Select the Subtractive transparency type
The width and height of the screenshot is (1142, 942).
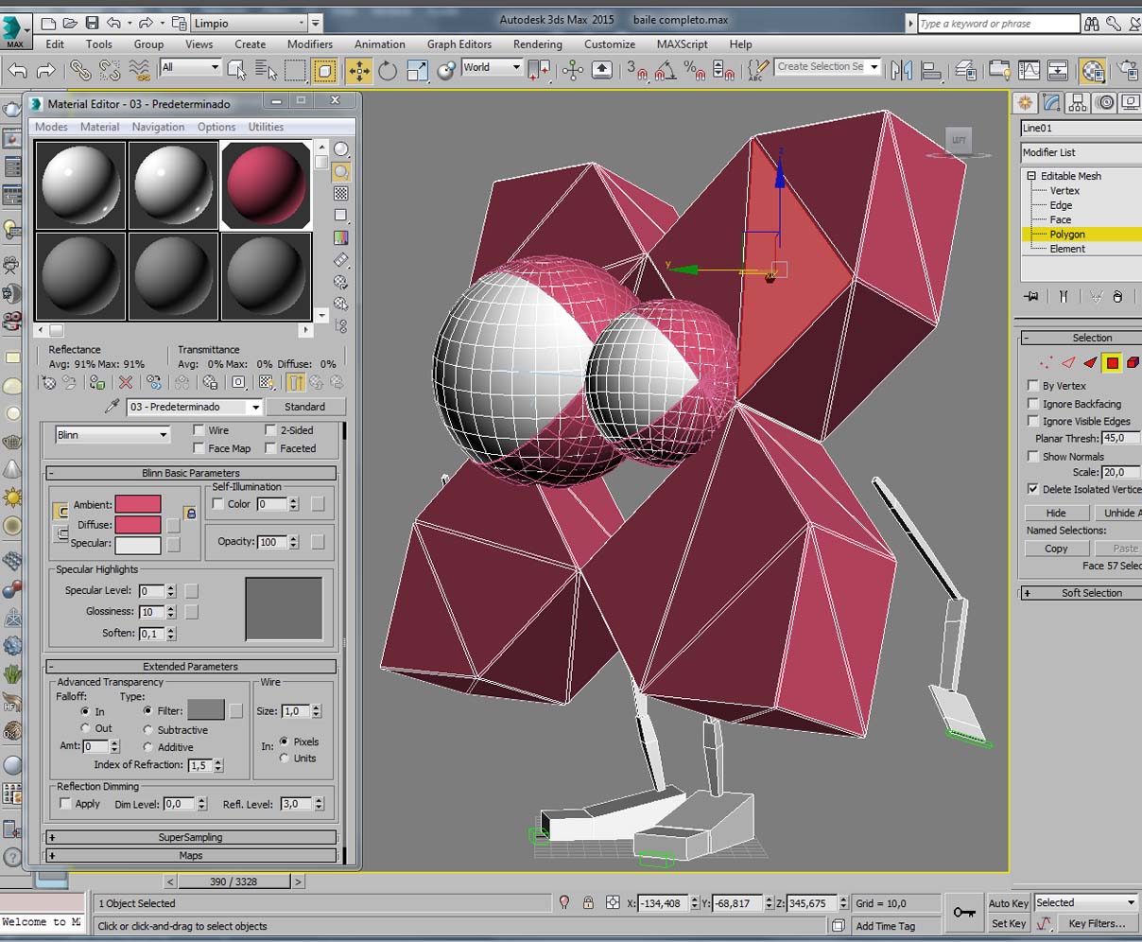[148, 730]
